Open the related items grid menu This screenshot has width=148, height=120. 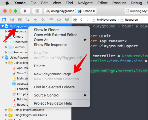[75, 20]
